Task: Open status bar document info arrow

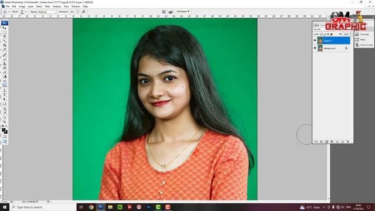Action: tap(48, 202)
